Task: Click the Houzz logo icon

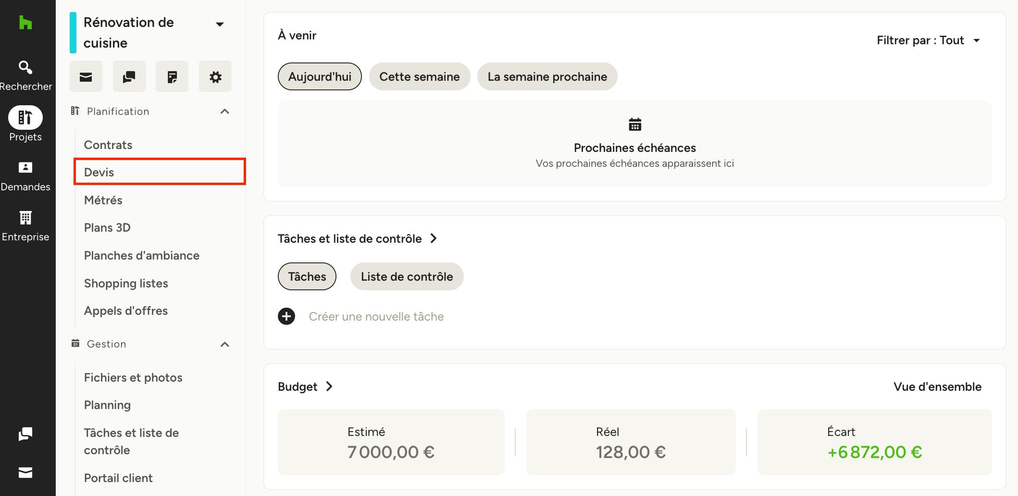Action: (25, 22)
